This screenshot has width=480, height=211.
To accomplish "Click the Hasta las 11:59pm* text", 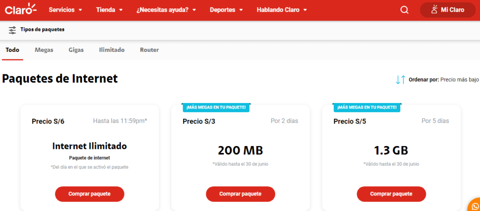I will [120, 121].
